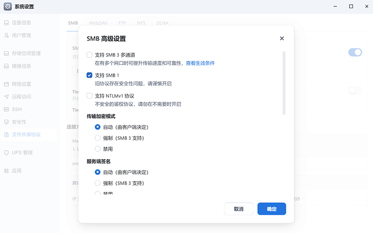
Task: Select the 安全性 shield icon
Action: (x=6, y=122)
